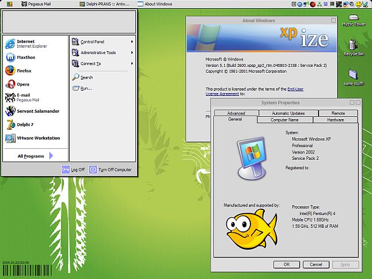The image size is (372, 279).
Task: Click the About Windows title bar
Action: [x=259, y=20]
